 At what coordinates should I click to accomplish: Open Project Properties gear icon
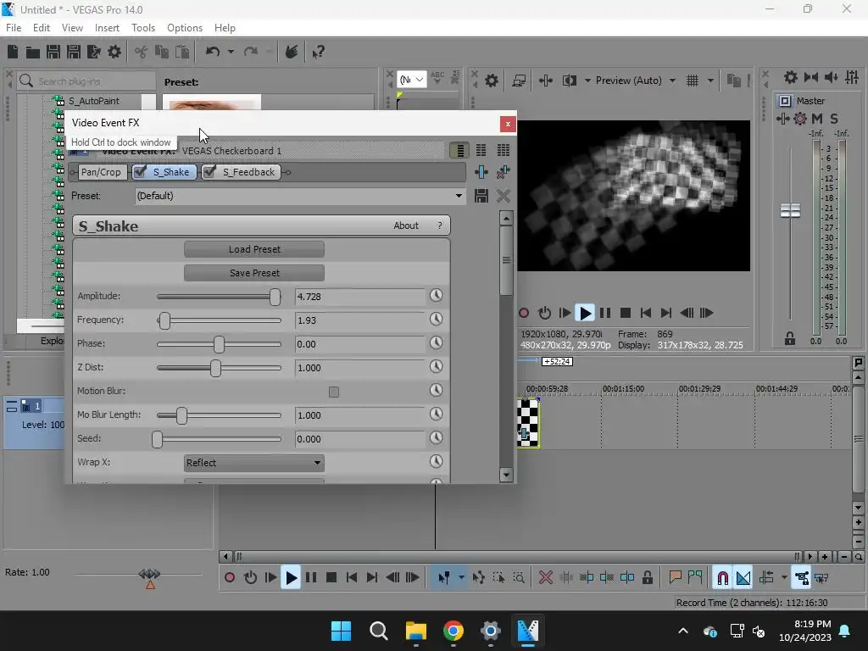pos(114,52)
